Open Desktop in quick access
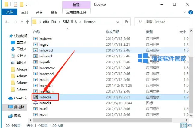195x128 pixels. click(19, 43)
